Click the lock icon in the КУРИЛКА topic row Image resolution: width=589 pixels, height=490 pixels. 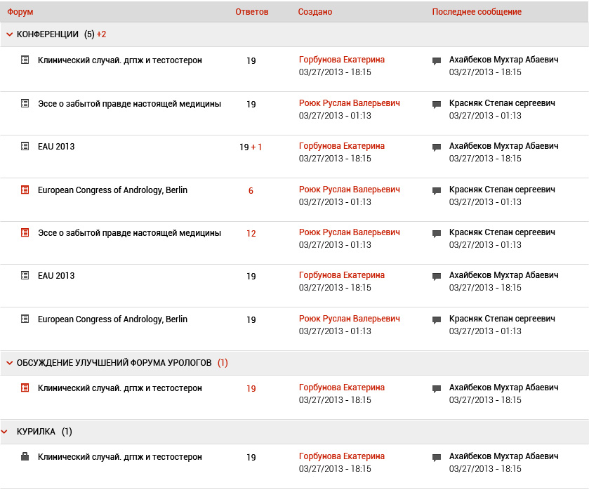tap(25, 457)
